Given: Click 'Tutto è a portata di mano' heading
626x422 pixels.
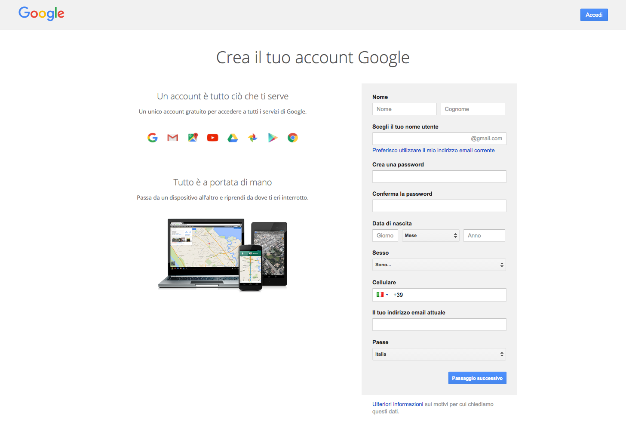Looking at the screenshot, I should click(223, 182).
